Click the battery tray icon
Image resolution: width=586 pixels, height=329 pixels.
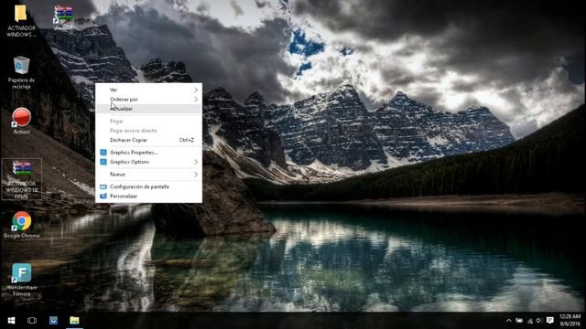pos(519,321)
